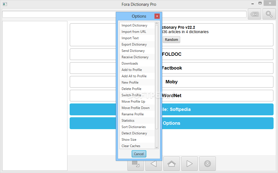Screen dimensions: 278x173
Task: Open the FOLDOC dictionary entry
Action: pos(171,54)
